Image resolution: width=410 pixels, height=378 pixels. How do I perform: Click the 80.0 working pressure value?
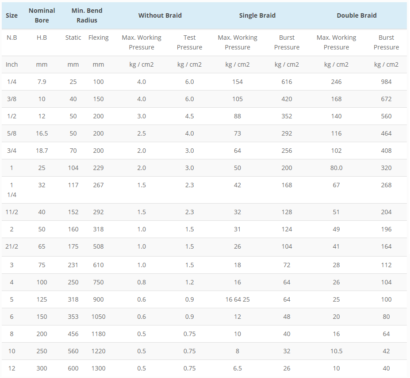point(336,168)
